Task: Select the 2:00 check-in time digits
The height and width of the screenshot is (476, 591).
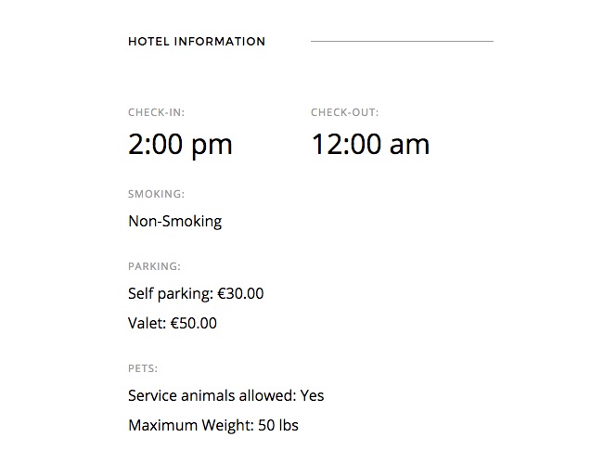Action: coord(154,145)
